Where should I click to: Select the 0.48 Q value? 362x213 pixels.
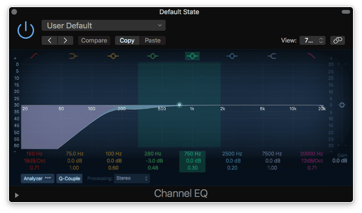pos(153,168)
